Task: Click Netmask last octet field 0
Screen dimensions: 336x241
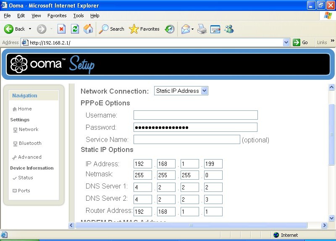Action: pos(213,175)
